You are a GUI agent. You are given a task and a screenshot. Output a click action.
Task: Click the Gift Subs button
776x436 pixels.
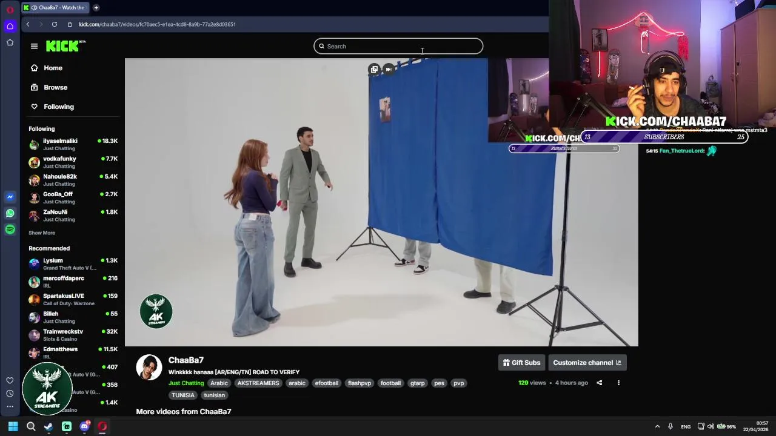click(521, 363)
